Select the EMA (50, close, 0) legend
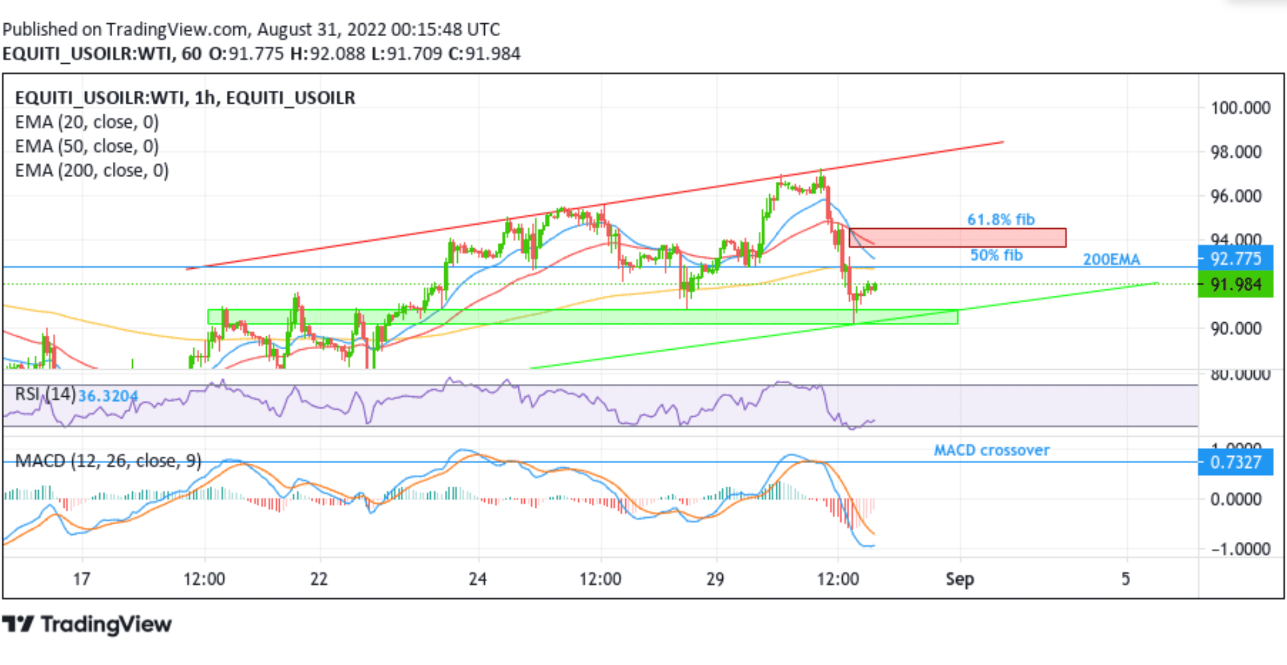Screen dimensions: 1287x665 (87, 146)
